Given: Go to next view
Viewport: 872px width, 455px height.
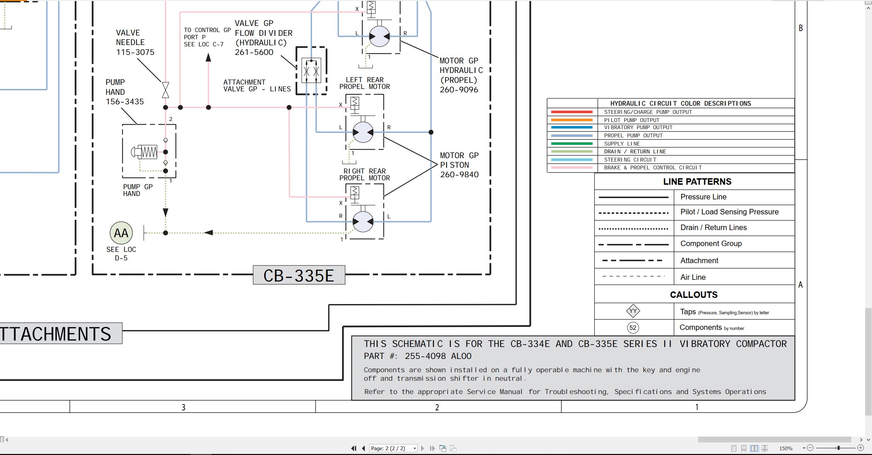Looking at the screenshot, I should (x=453, y=449).
